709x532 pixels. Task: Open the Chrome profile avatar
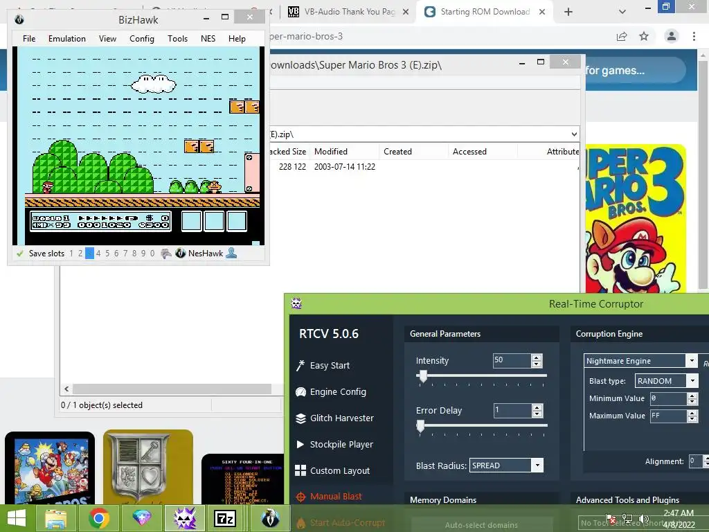tap(672, 36)
